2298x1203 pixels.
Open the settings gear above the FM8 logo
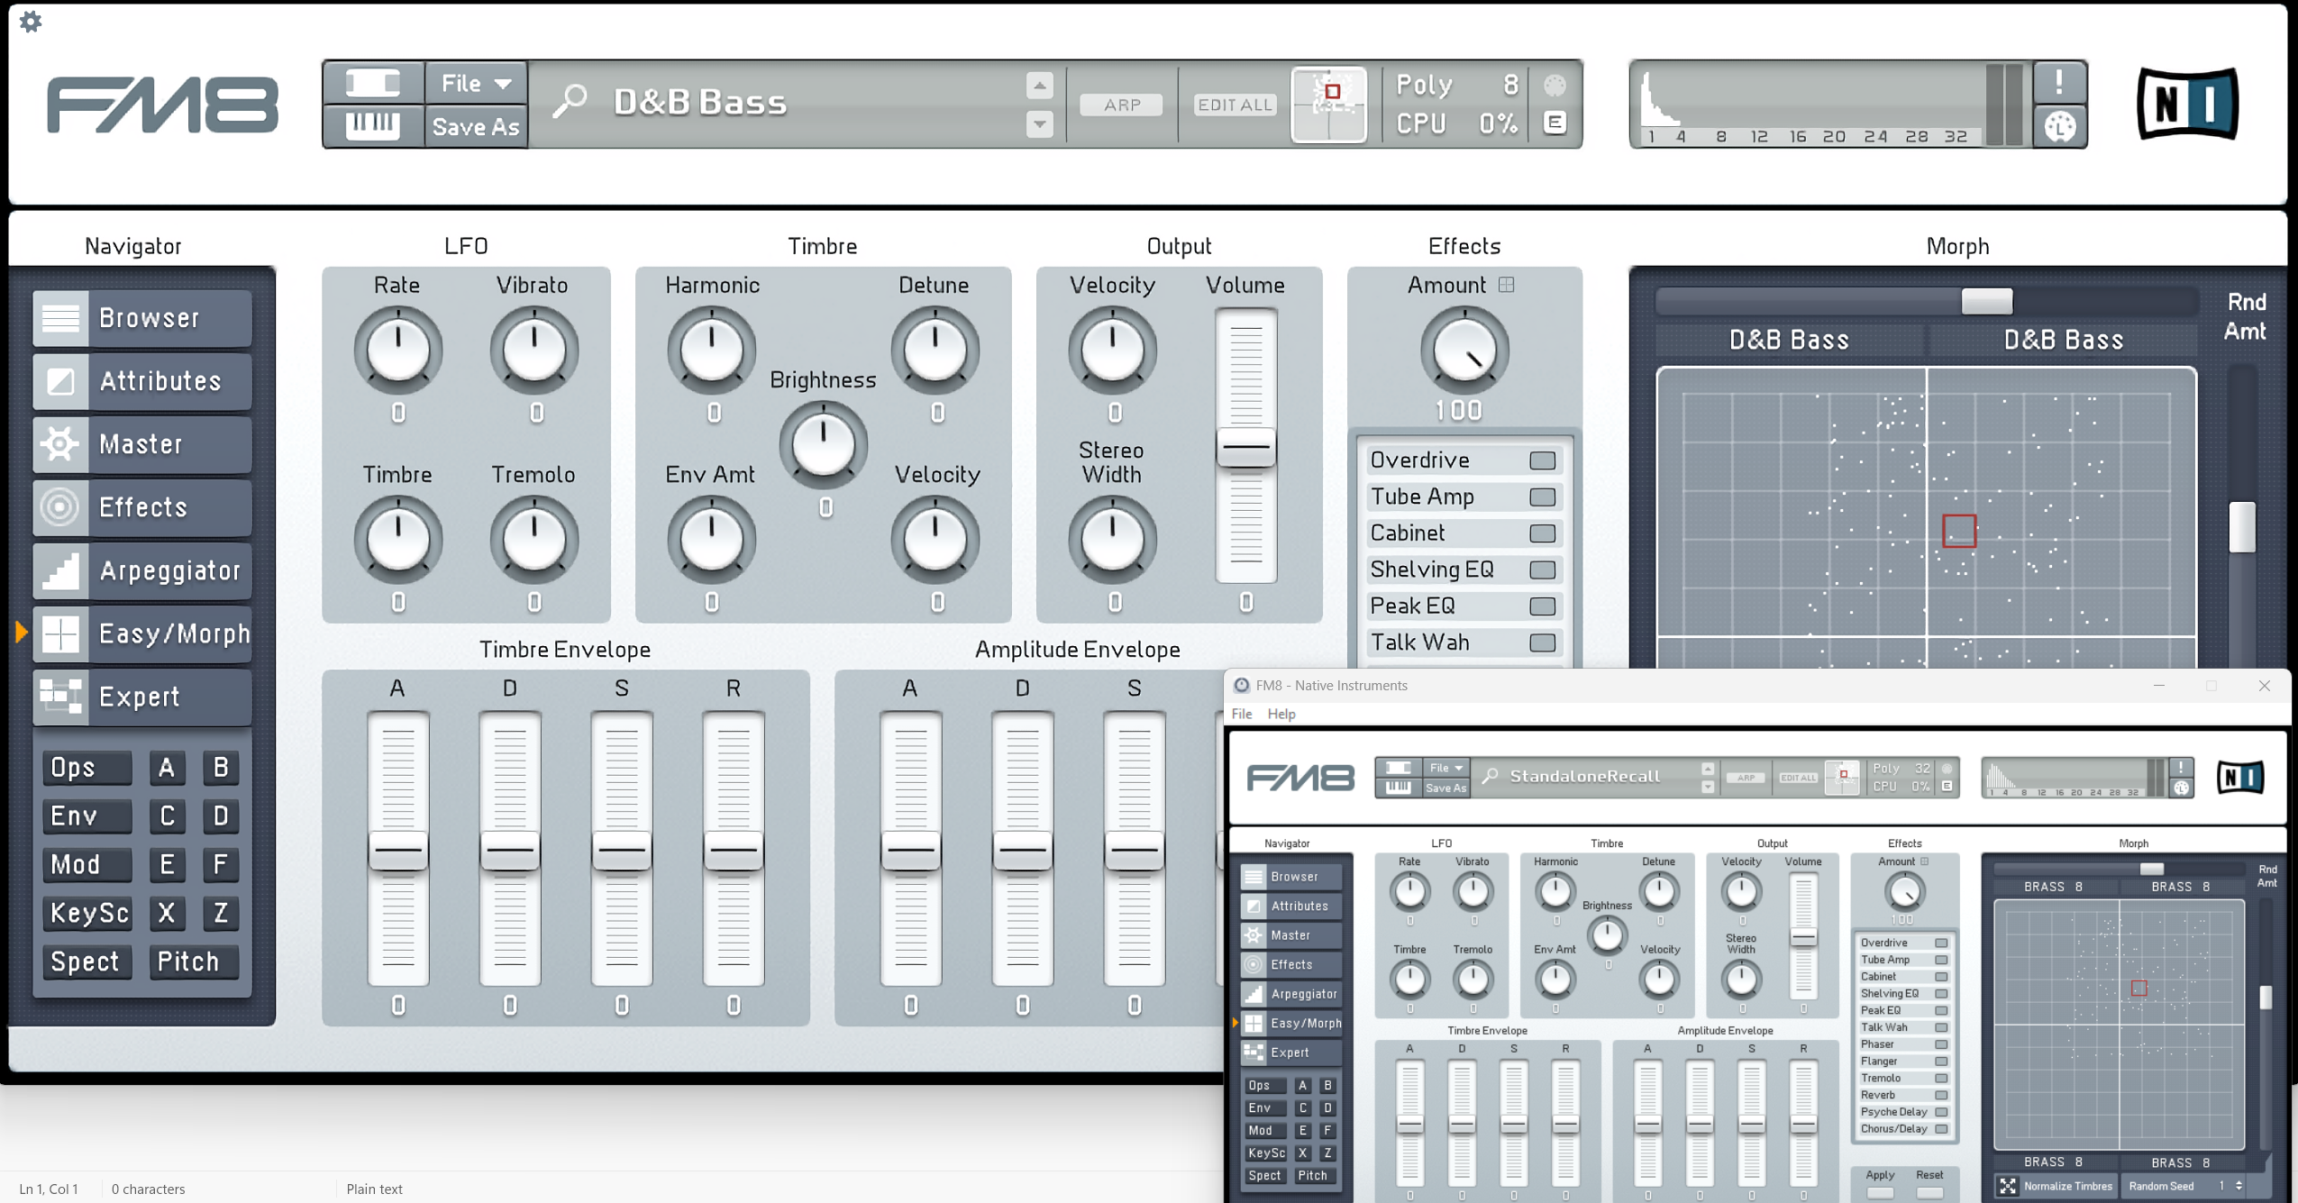click(x=31, y=21)
